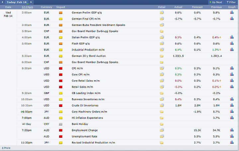239x151 pixels.
Task: Open detail folder for Employment Change
Action: coord(162,130)
